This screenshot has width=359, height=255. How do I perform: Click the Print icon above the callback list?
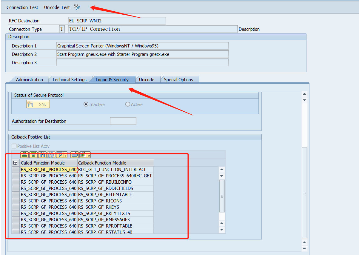coord(74,154)
